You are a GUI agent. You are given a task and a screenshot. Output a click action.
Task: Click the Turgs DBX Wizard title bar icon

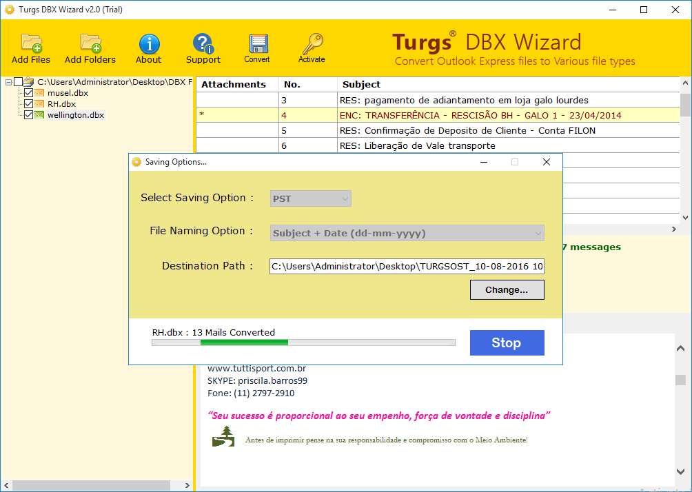click(x=9, y=9)
